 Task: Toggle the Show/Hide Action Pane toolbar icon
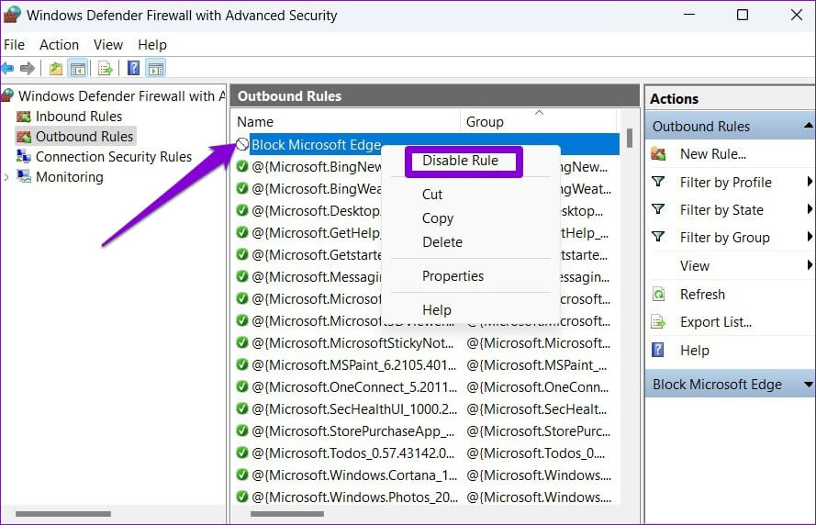click(156, 68)
